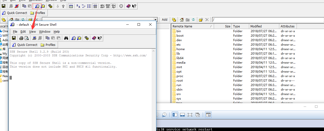Switch to Large Icons view
Screen dimensions: 324x131
click(78, 6)
